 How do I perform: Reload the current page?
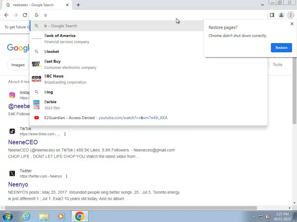25,15
